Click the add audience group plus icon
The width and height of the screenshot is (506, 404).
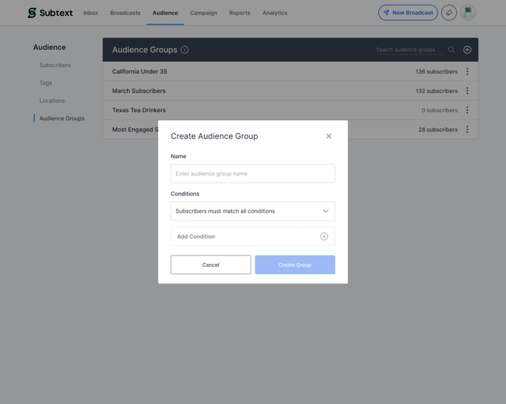[x=467, y=50]
